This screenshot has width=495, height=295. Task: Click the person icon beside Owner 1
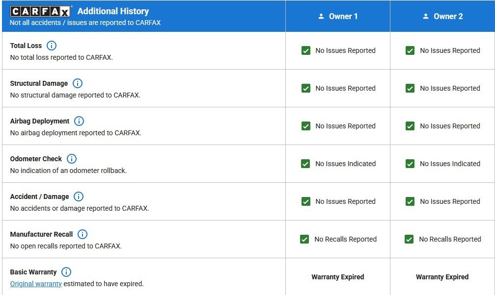(321, 16)
